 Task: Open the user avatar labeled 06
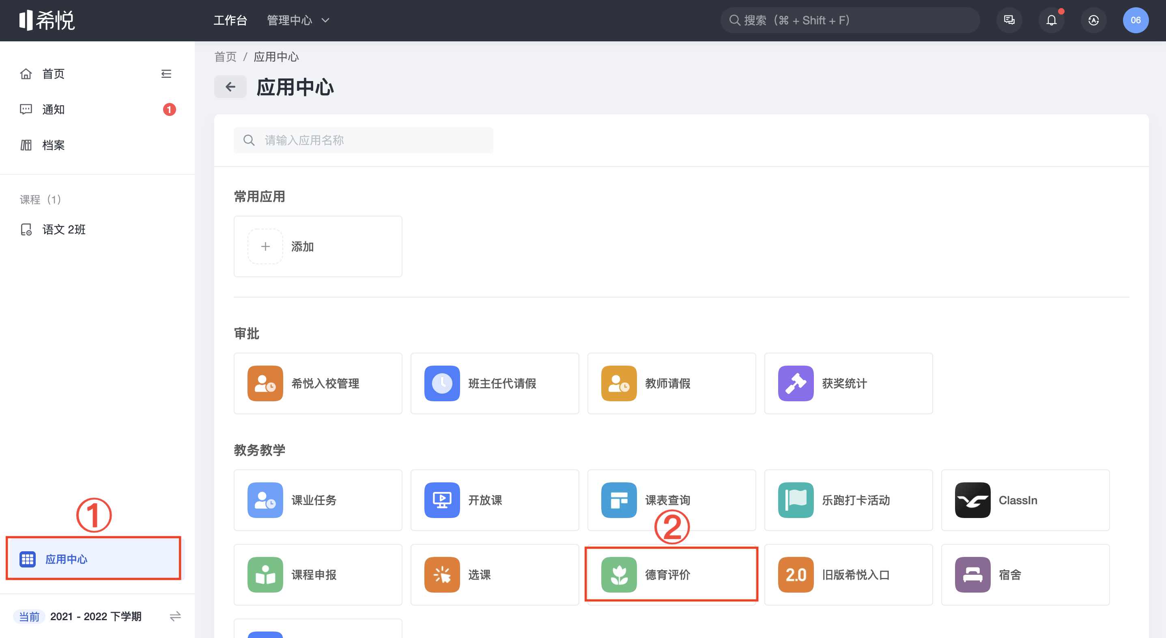[1136, 20]
